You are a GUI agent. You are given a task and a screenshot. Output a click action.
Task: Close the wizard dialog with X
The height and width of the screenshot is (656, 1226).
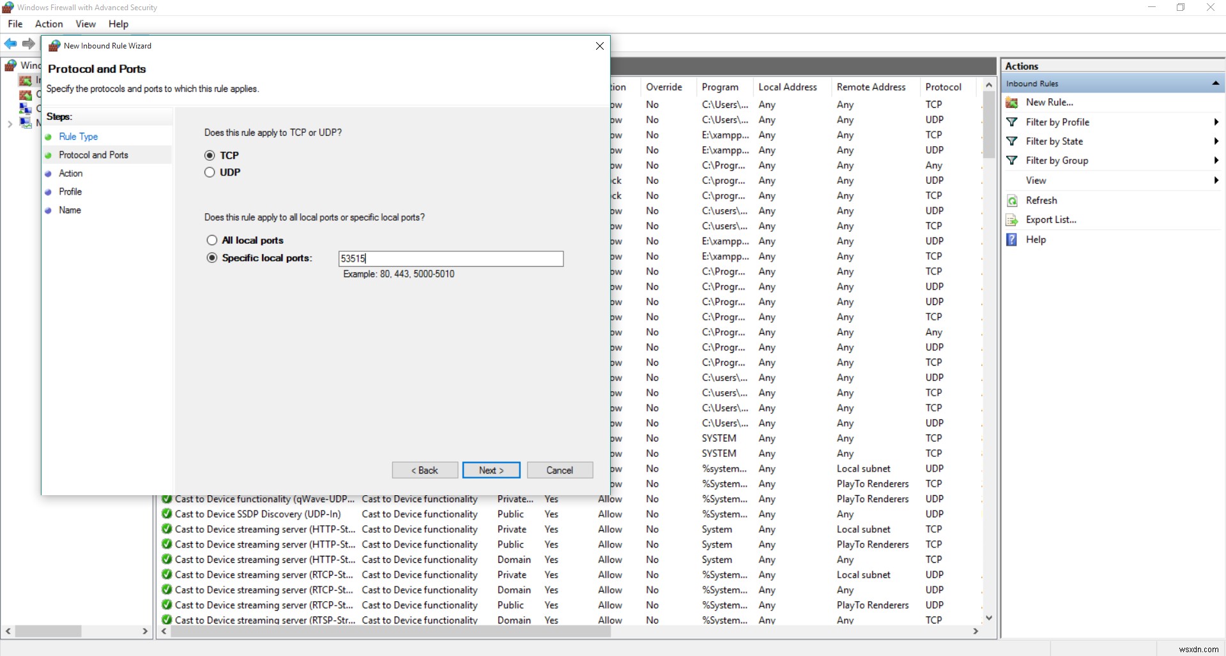coord(599,46)
